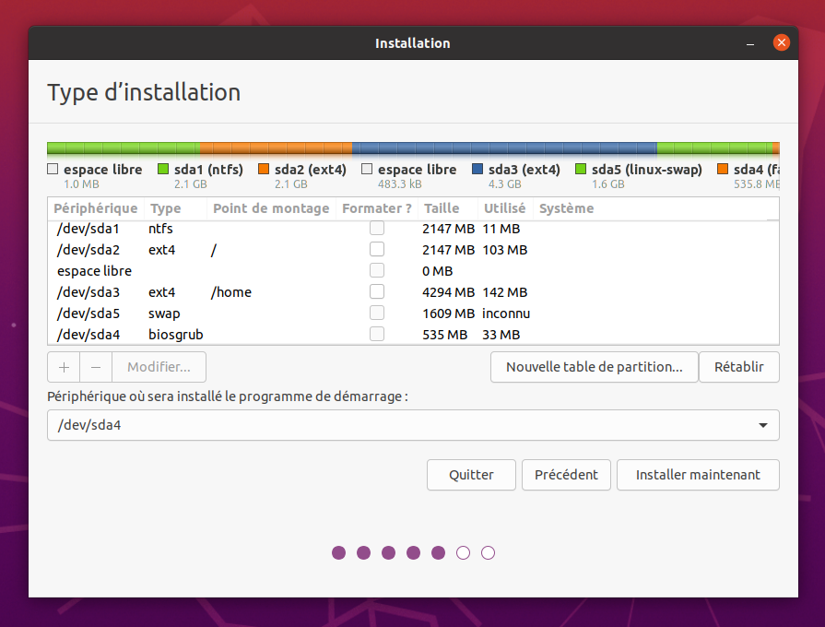Close the Installation window
This screenshot has height=627, width=825.
782,42
